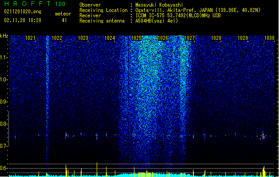
Task: Click the 'meteor' label
Action: [x=63, y=14]
